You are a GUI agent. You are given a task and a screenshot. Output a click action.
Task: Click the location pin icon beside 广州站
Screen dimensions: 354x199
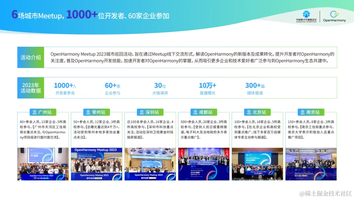point(34,112)
